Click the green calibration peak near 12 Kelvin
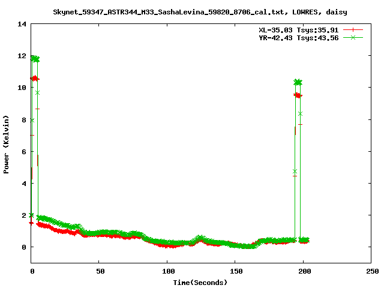The image size is (384, 288). click(35, 59)
